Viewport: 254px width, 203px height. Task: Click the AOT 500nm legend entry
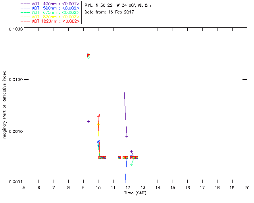[x=50, y=8]
